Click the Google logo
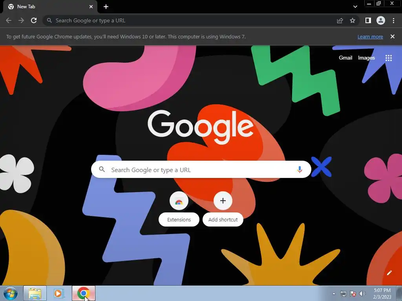This screenshot has width=402, height=301. [x=201, y=127]
